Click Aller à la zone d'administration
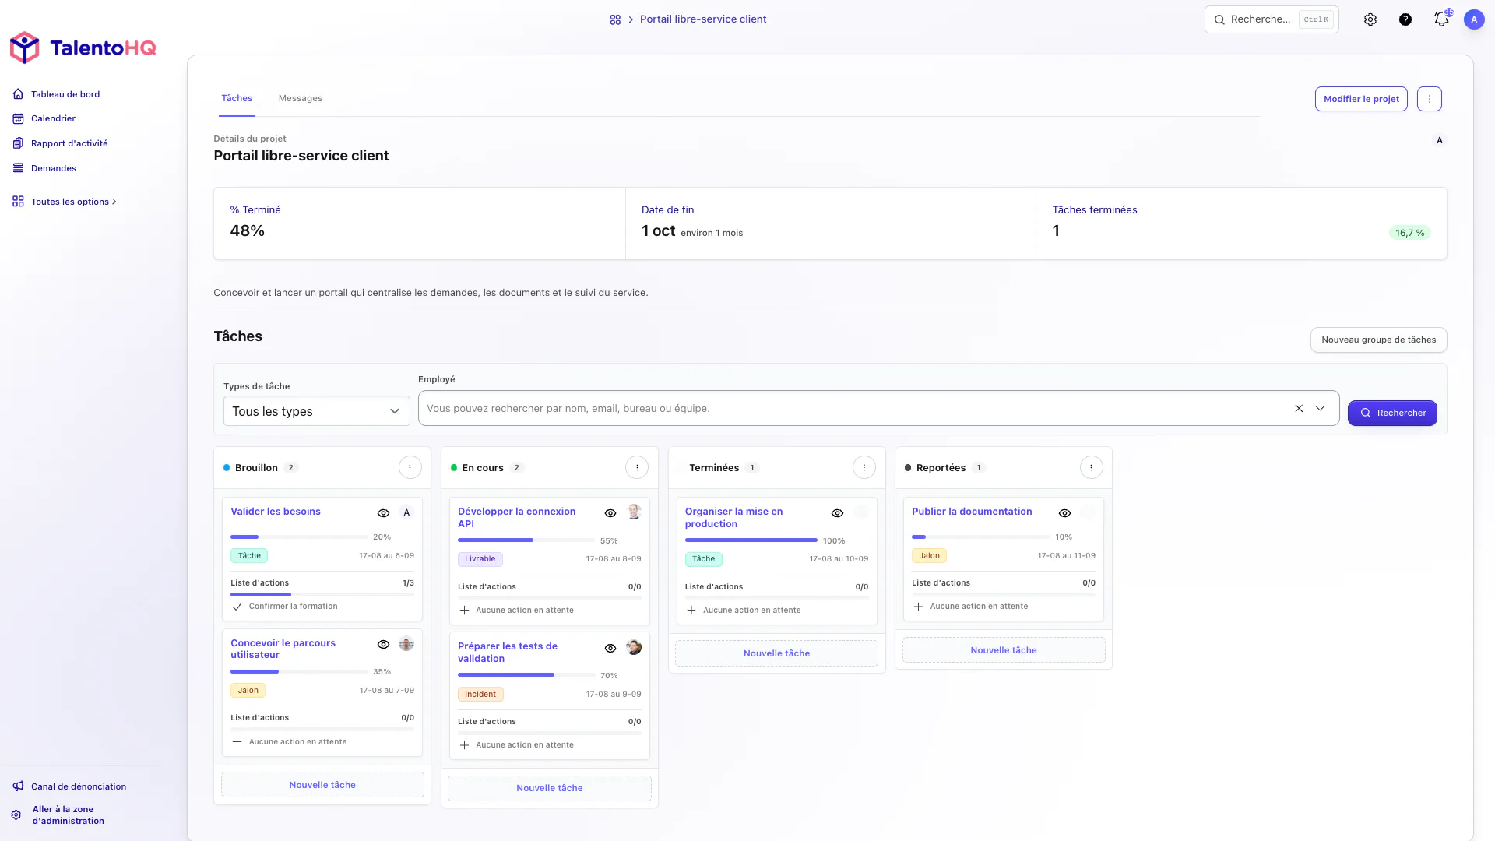 (x=69, y=815)
